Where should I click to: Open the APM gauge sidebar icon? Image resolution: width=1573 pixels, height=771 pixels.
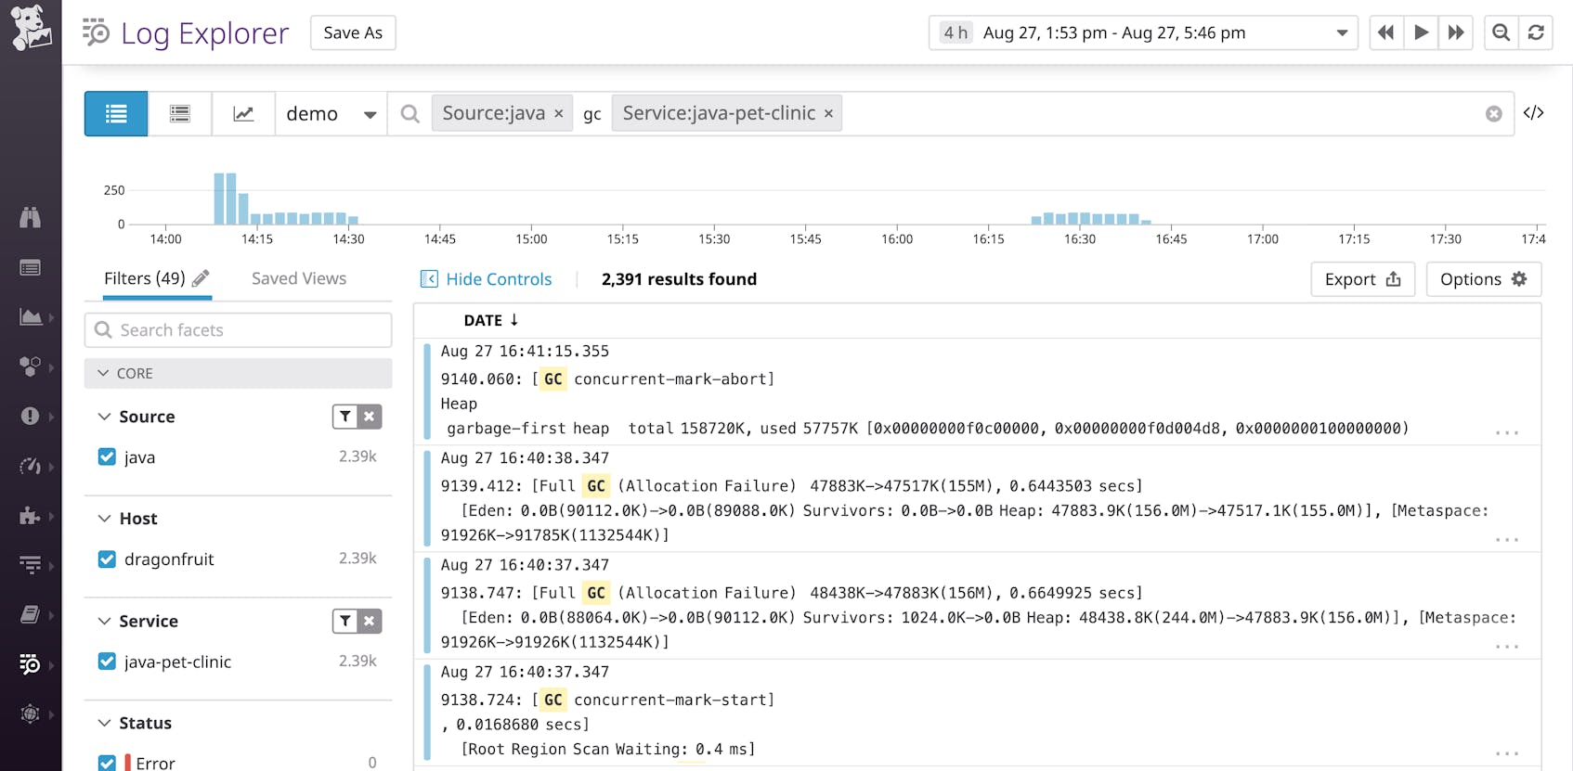click(31, 467)
